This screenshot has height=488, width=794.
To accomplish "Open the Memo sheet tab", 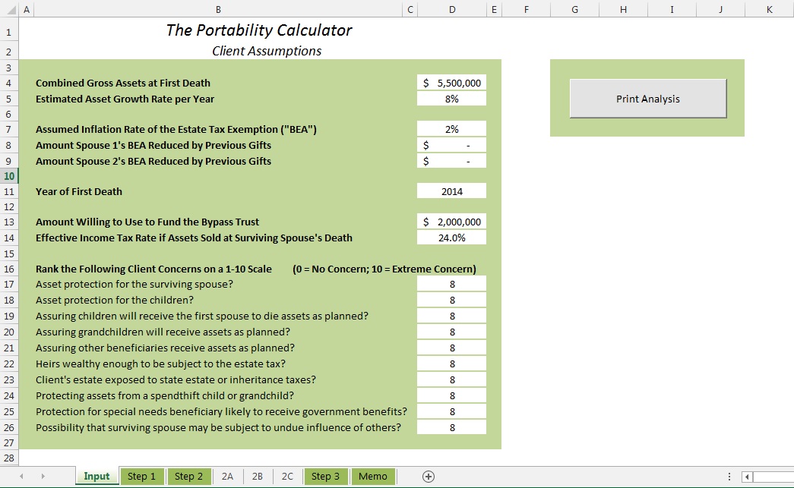I will pyautogui.click(x=372, y=476).
